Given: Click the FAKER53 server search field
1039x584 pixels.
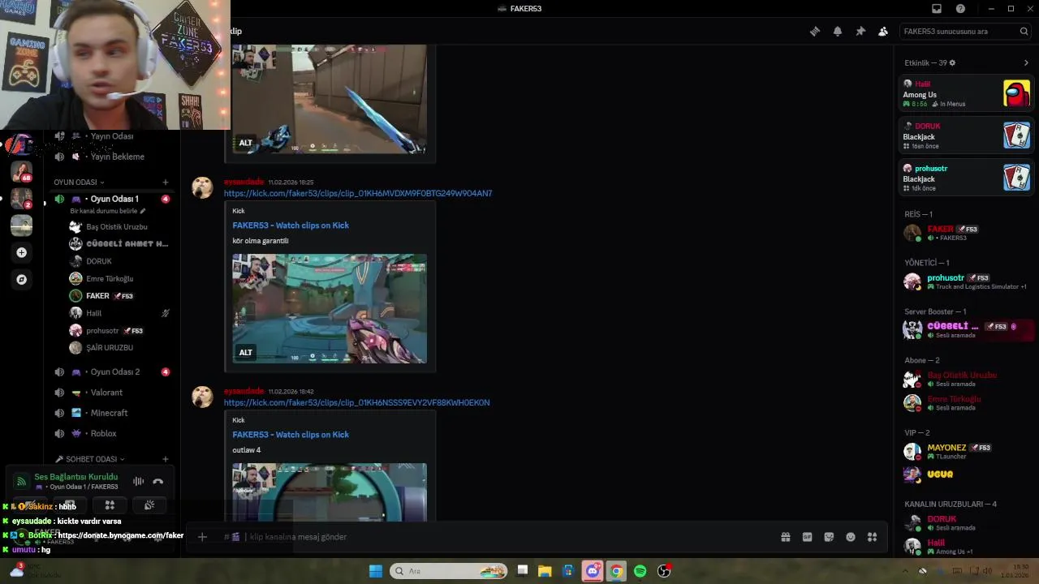Looking at the screenshot, I should (x=966, y=31).
